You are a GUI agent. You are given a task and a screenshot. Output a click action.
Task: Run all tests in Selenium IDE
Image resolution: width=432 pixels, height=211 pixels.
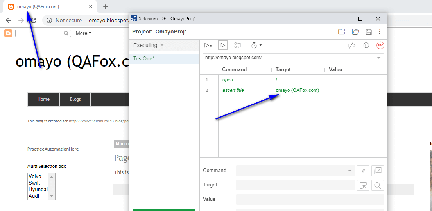(x=208, y=45)
